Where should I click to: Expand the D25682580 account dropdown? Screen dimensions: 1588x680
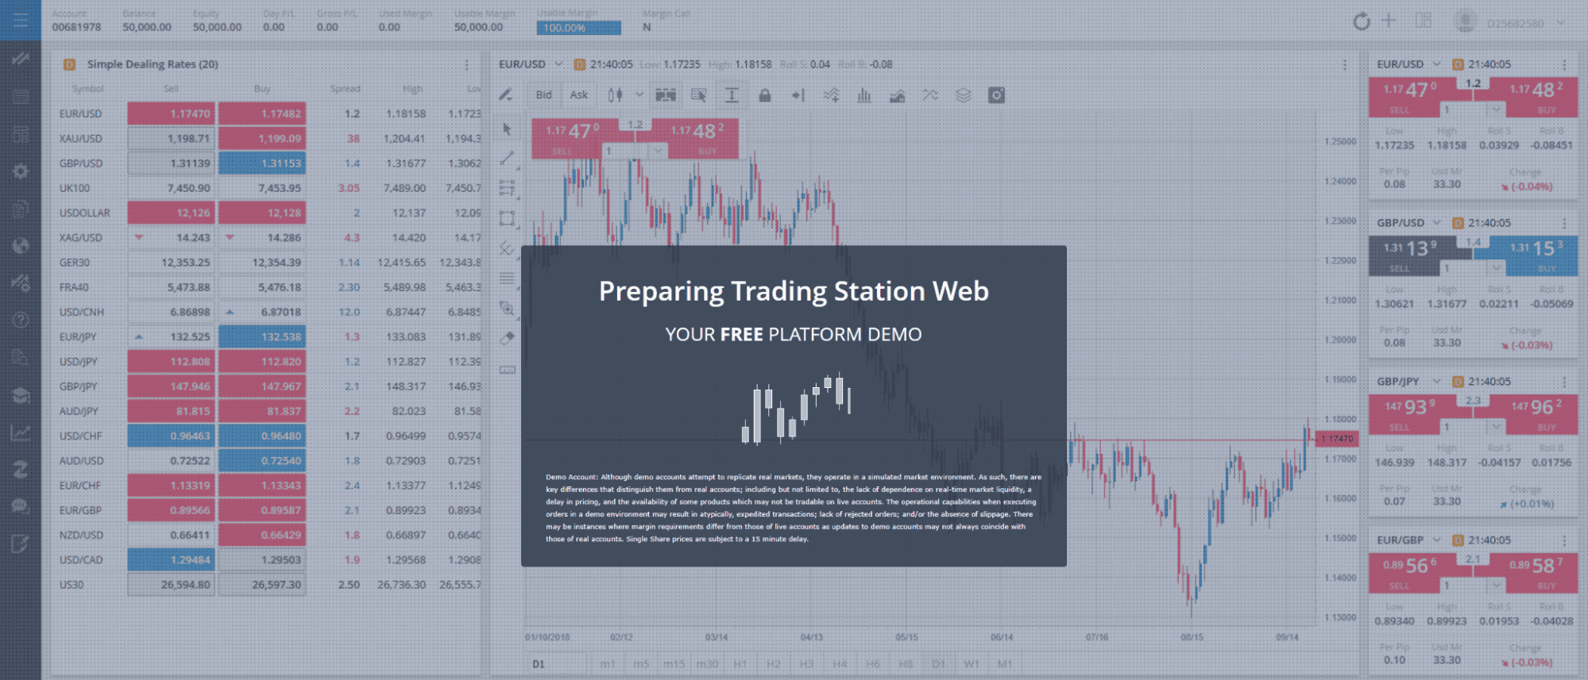point(1560,23)
